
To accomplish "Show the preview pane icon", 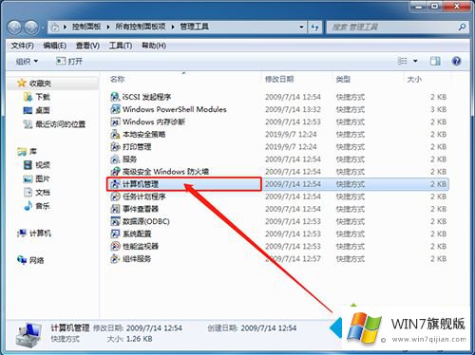I will tap(435, 61).
